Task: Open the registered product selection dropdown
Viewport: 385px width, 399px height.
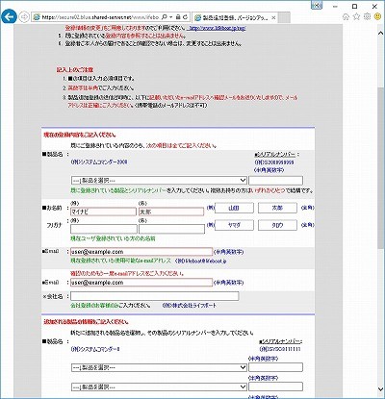Action: [159, 181]
